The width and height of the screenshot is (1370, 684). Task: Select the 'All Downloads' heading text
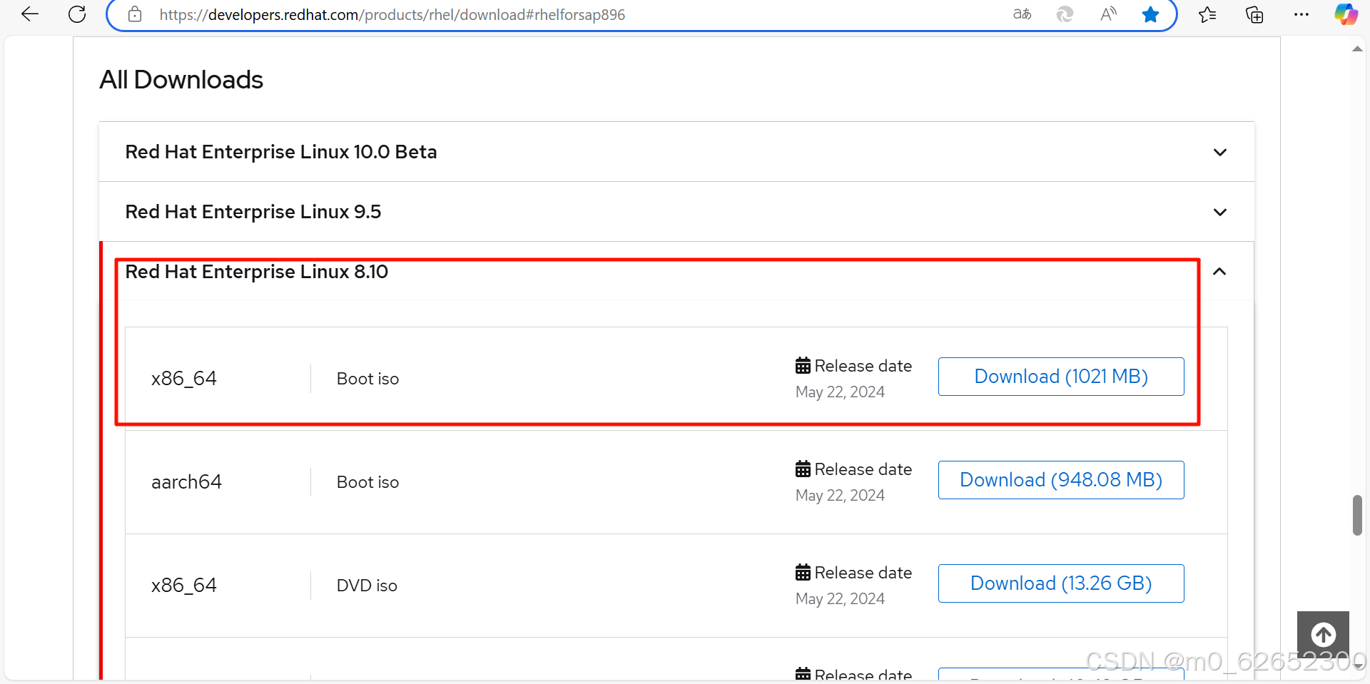coord(181,79)
